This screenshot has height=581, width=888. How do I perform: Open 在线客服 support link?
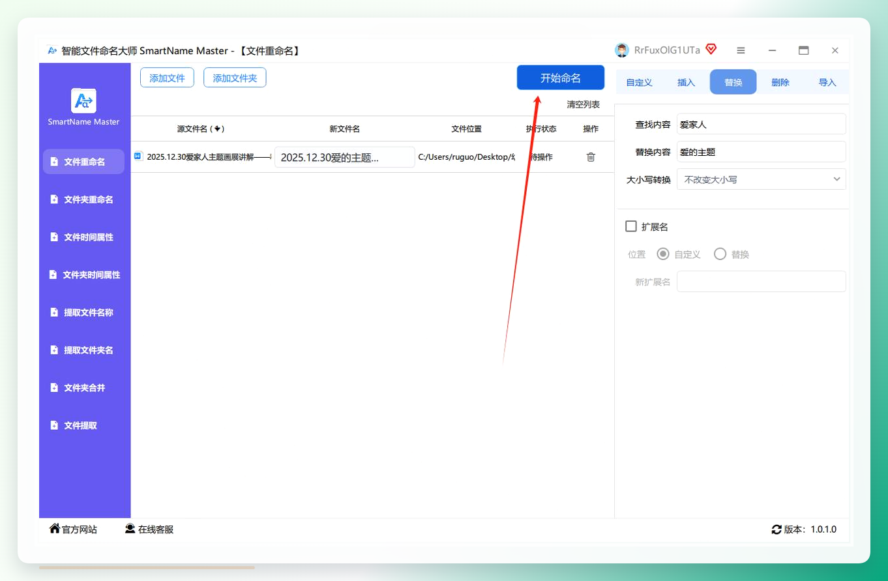pyautogui.click(x=149, y=529)
